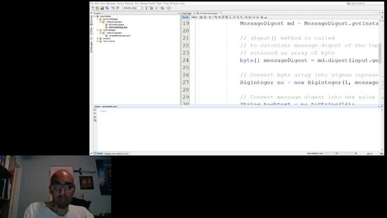Switch editor to History view
Screen dimensions: 387x218
[x=194, y=17]
